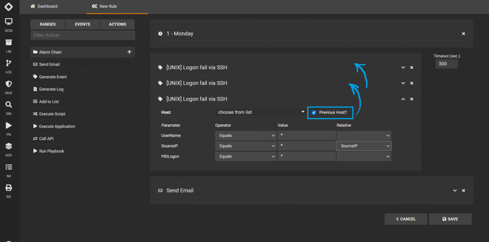489x242 pixels.
Task: Select Execute Application action
Action: coord(82,126)
